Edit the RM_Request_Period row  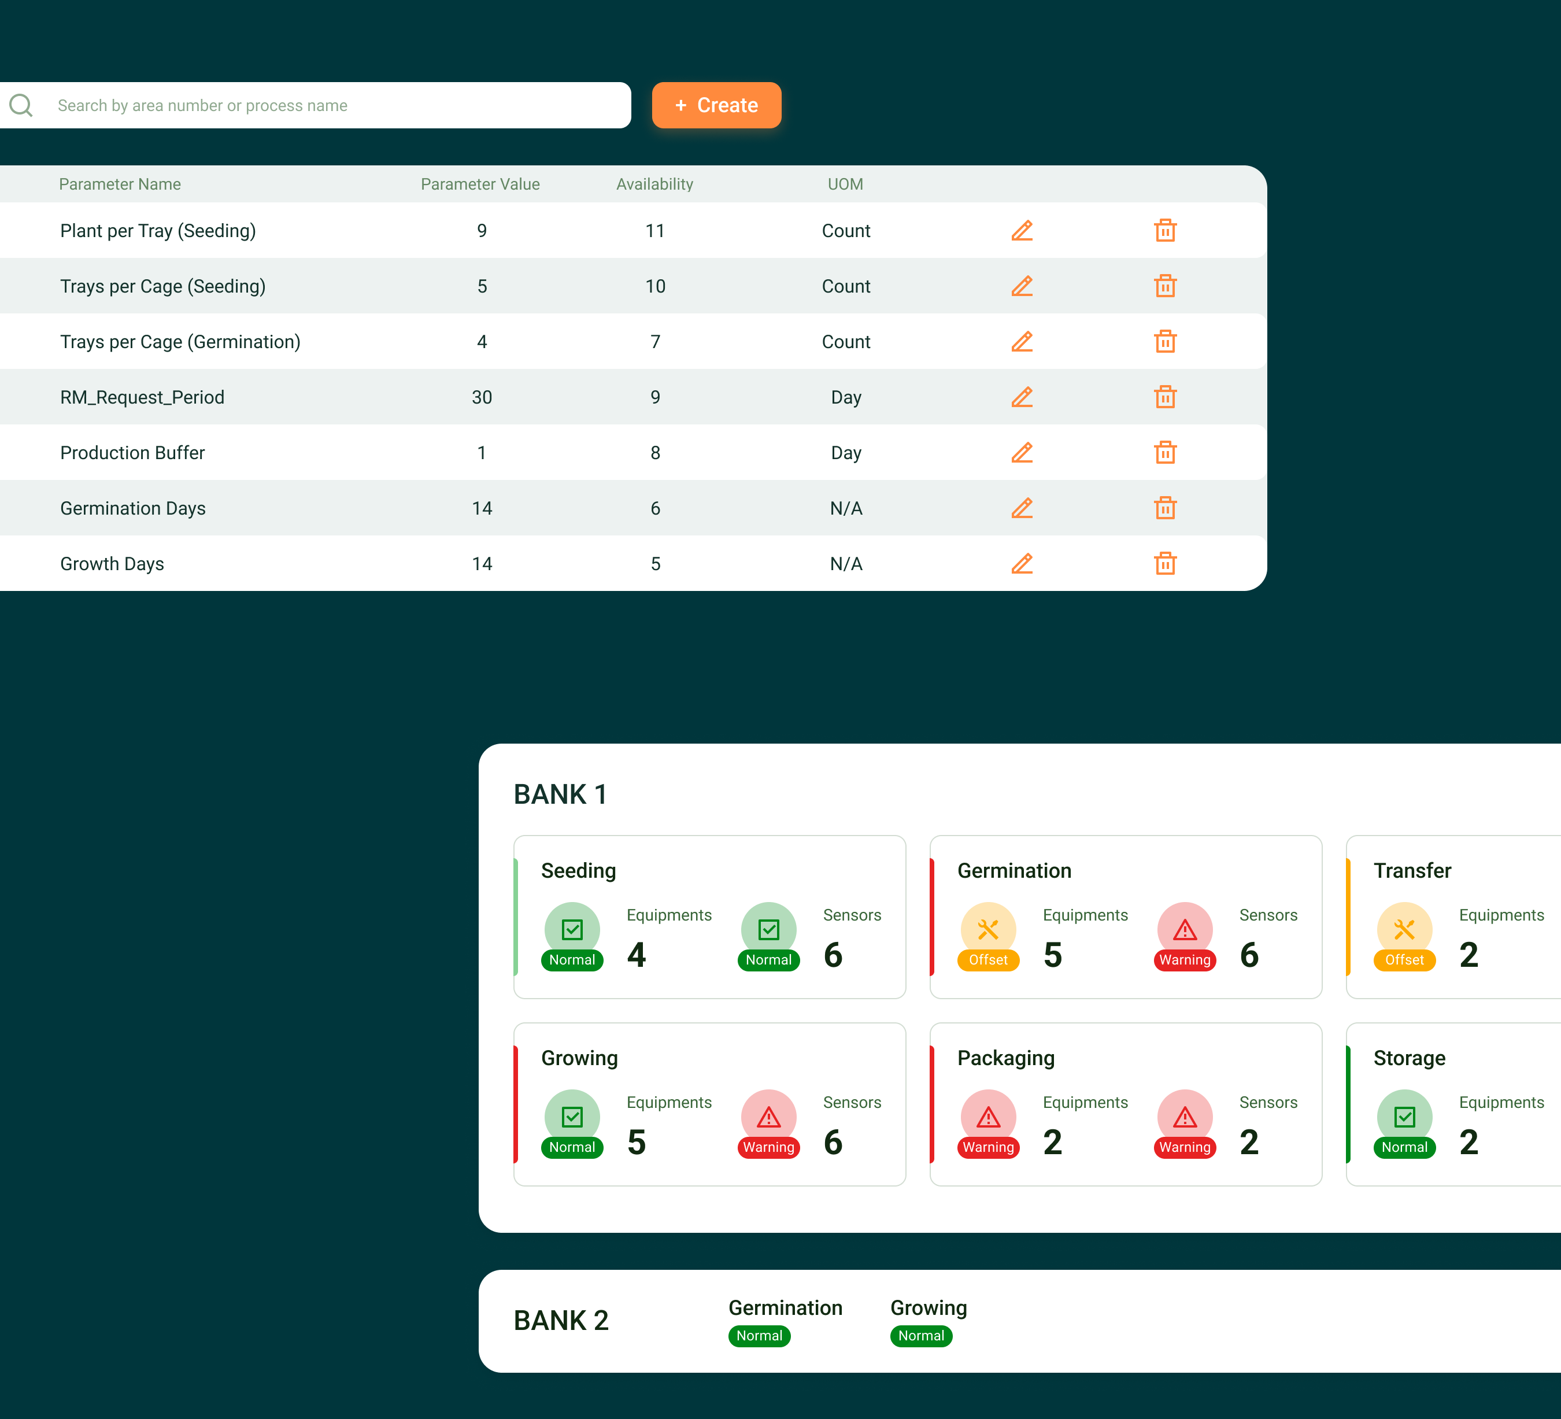(x=1022, y=397)
